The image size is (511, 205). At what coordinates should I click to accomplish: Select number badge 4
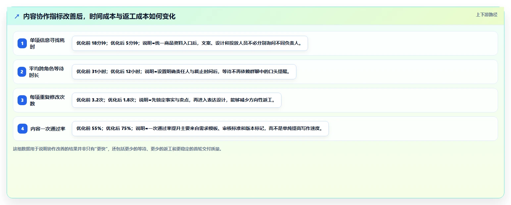22,129
